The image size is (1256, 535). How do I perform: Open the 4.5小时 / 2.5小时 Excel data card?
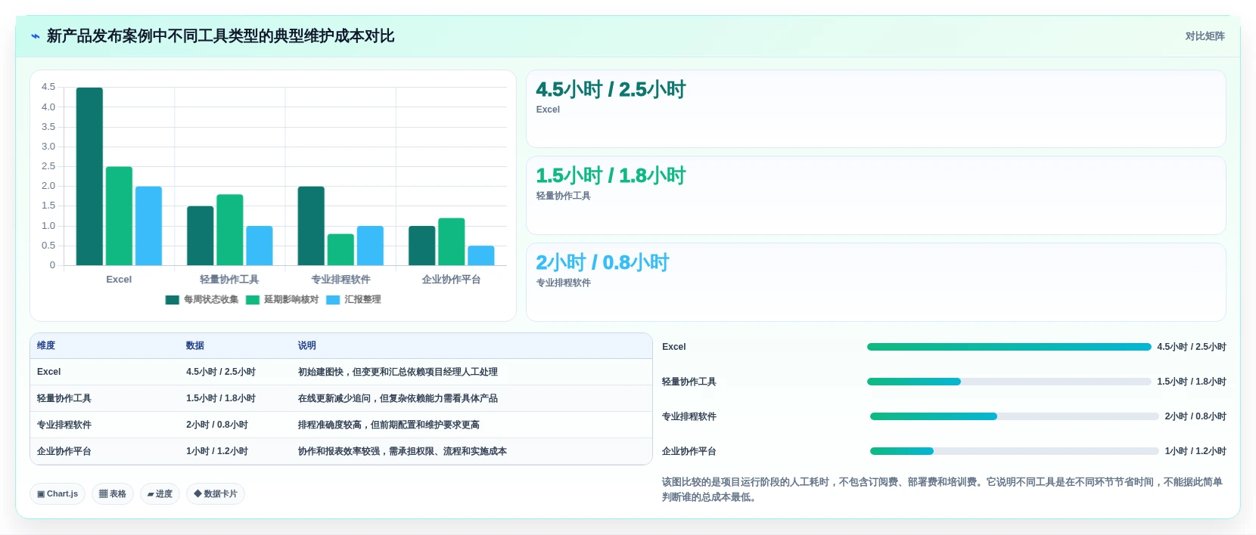[876, 109]
